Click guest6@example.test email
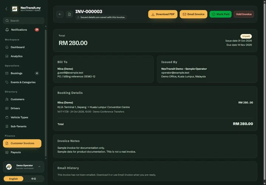This screenshot has height=185, width=266. (70, 73)
